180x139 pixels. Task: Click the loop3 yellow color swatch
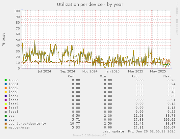click(x=6, y=92)
